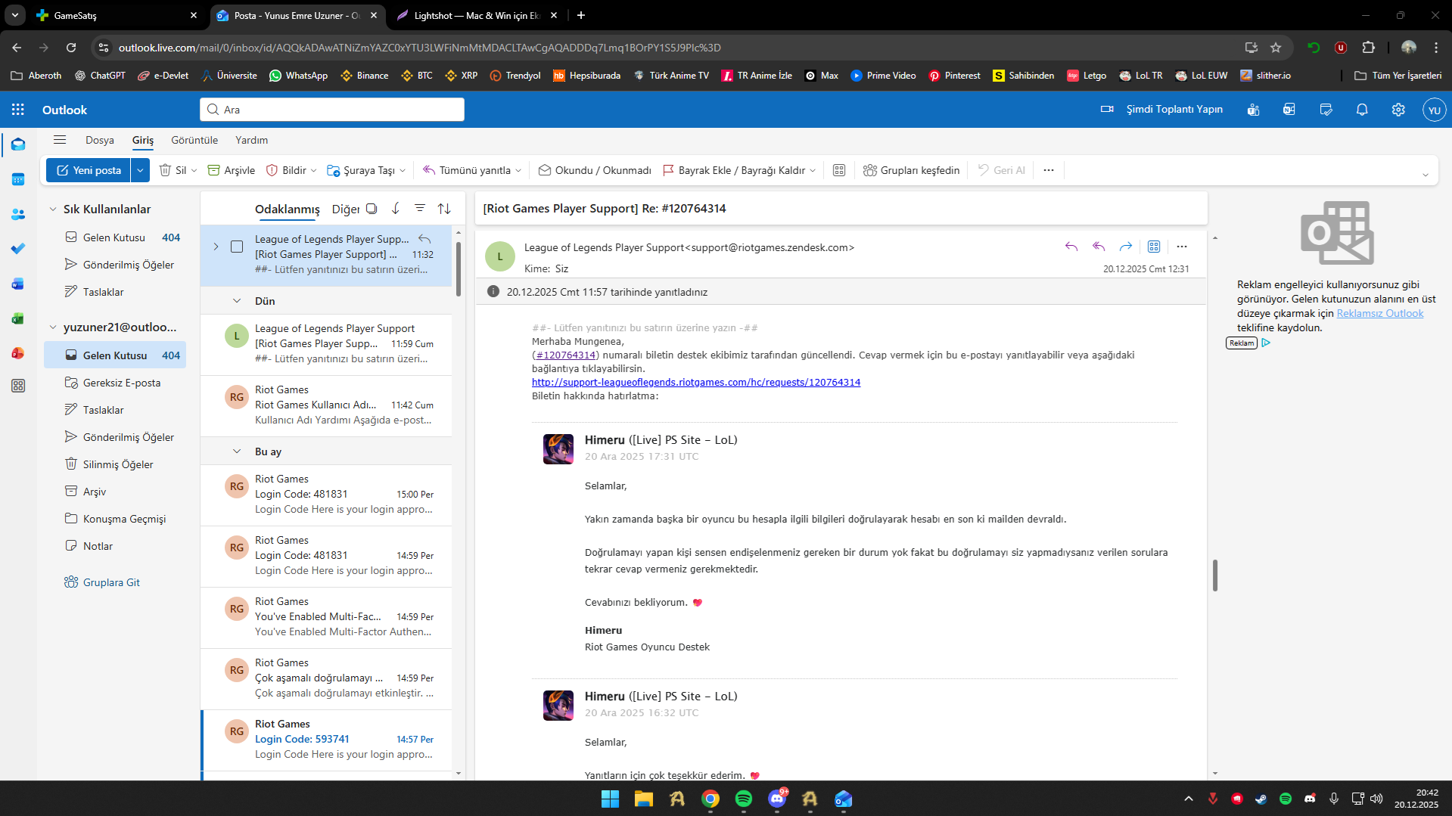Collapse the Bu ay message group
This screenshot has height=816, width=1452.
(x=237, y=451)
